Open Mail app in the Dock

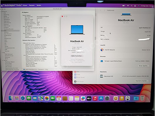pos(35,98)
